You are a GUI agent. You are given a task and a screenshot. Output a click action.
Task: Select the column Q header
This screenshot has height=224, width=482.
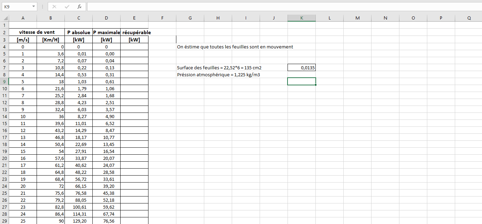pos(469,18)
